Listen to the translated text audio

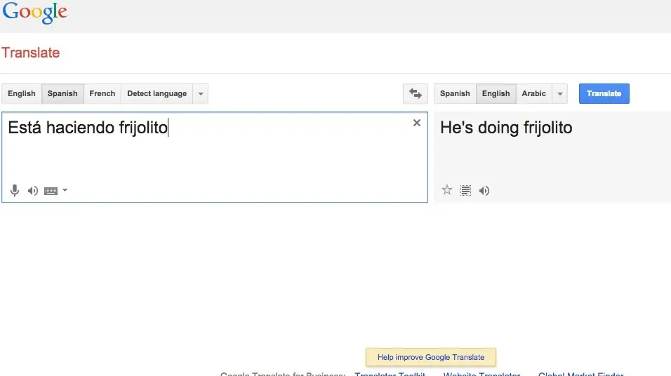point(484,191)
